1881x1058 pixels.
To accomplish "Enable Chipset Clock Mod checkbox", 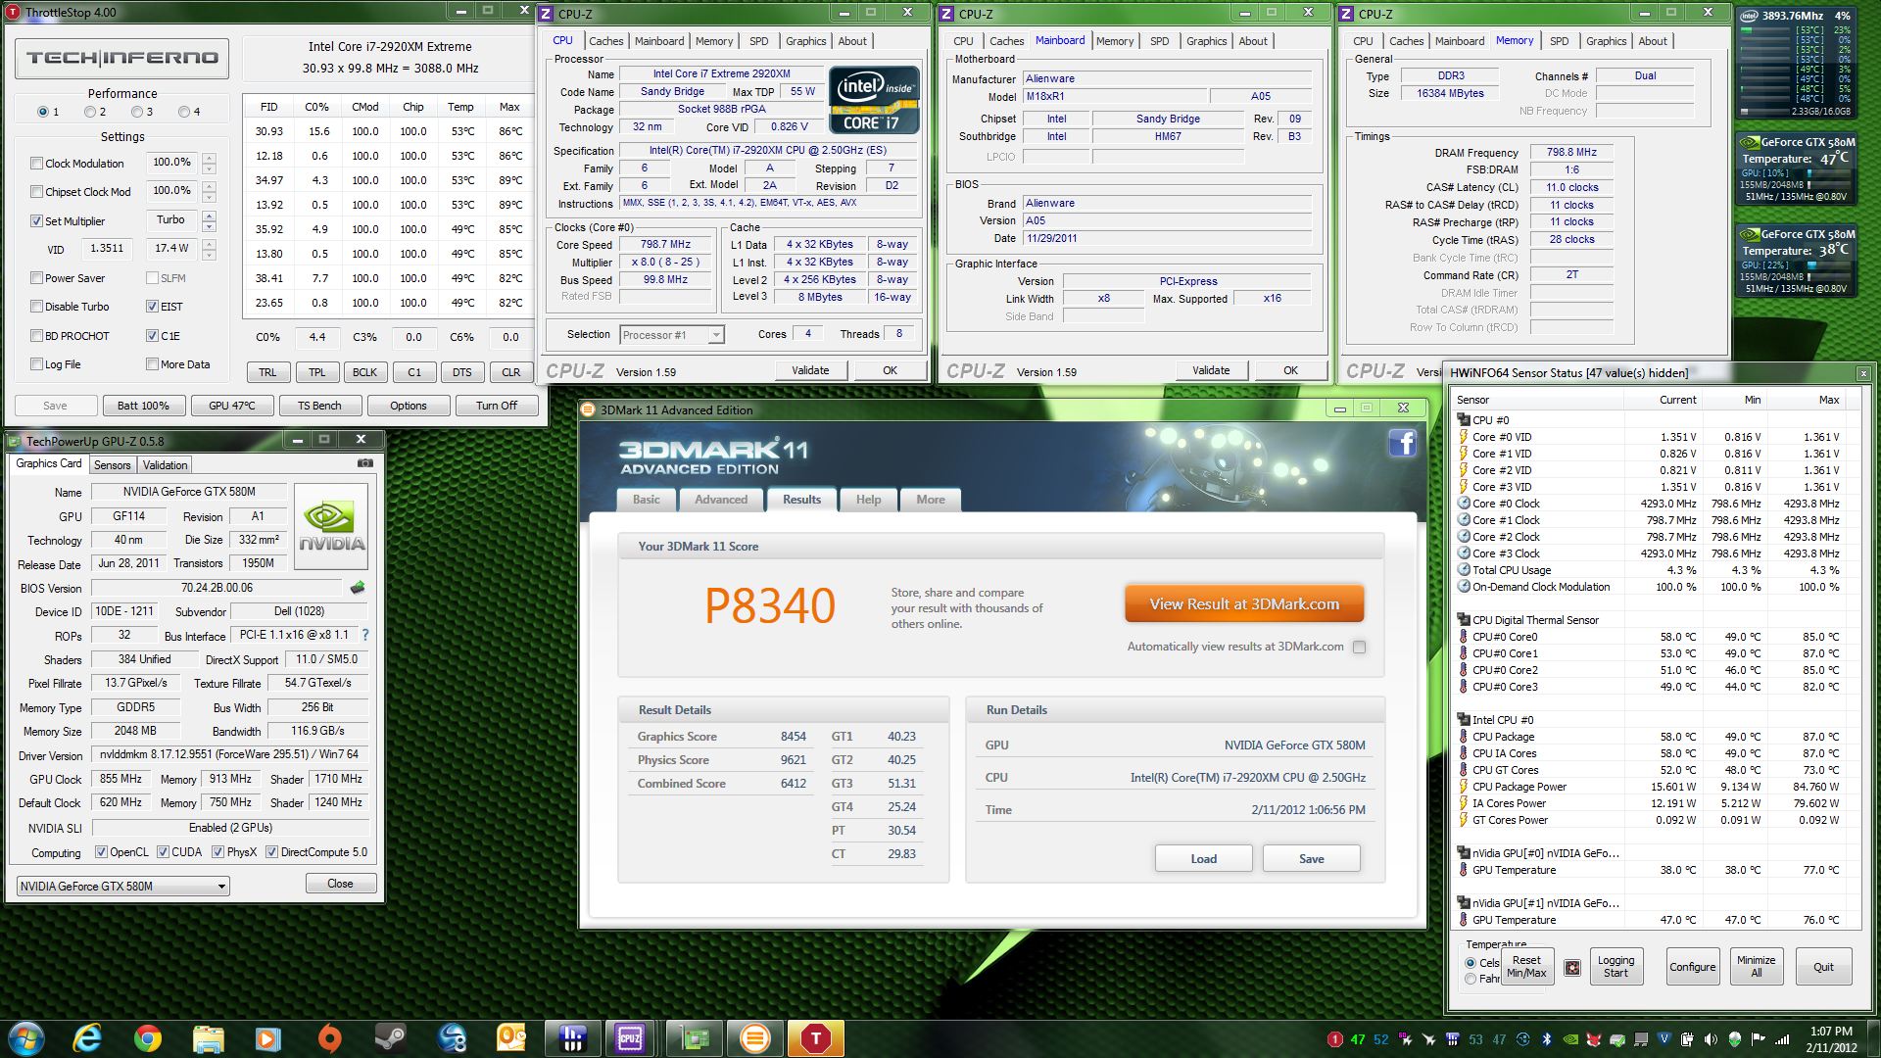I will (x=37, y=192).
